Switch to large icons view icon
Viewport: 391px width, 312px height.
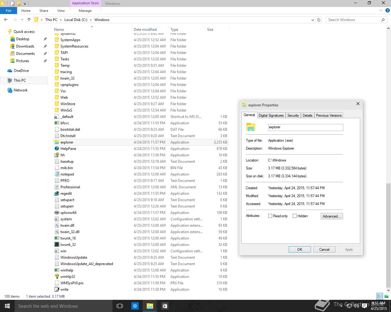pos(386,296)
